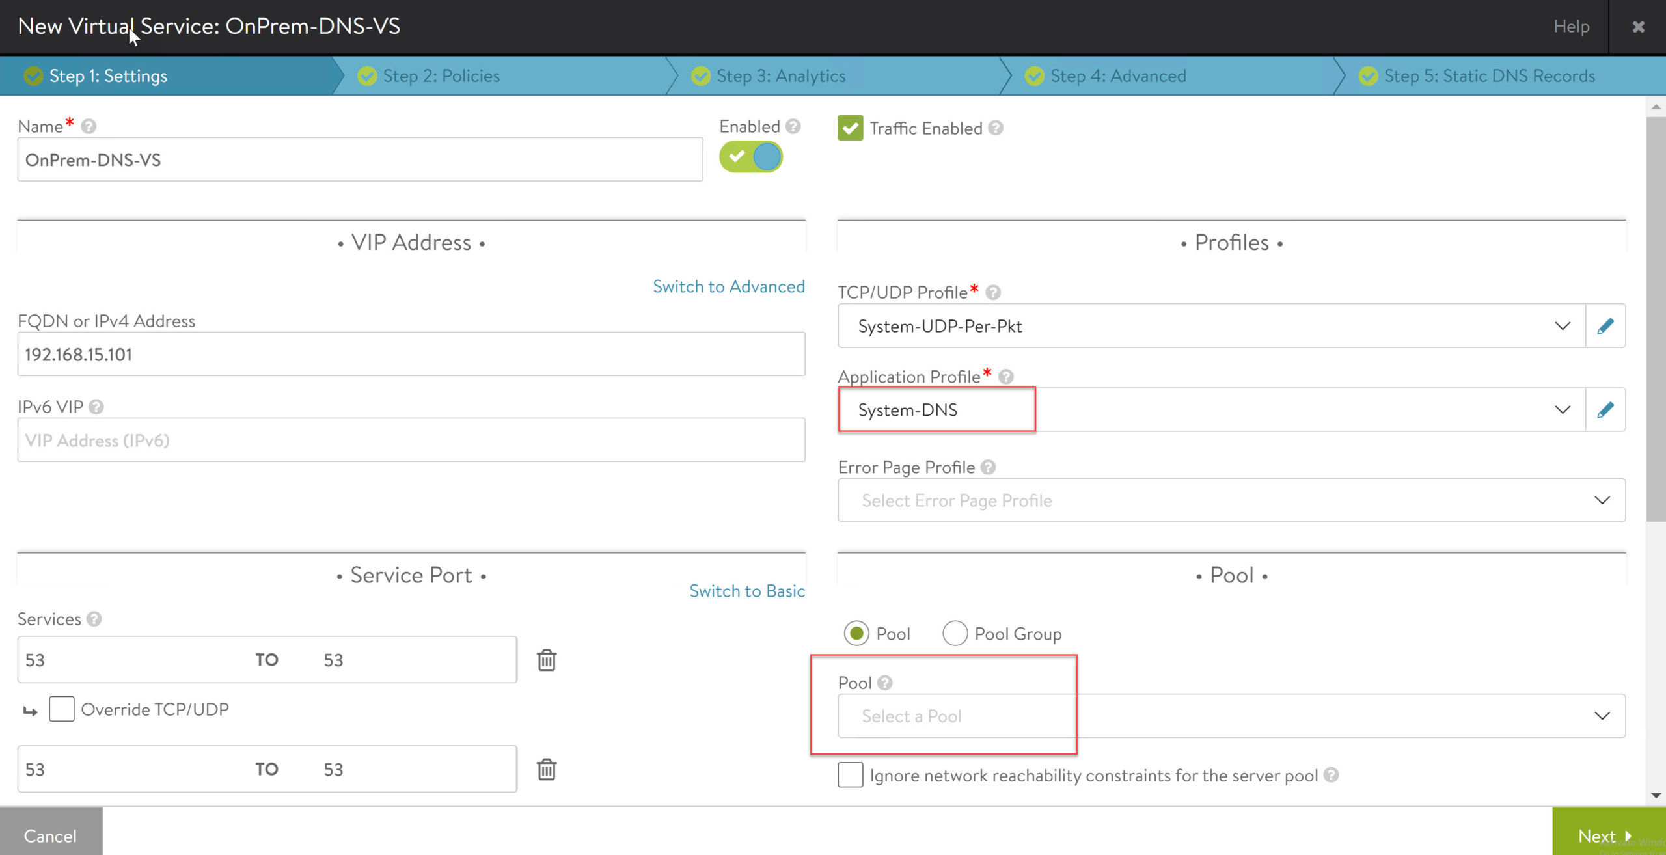Edit Application Profile with pencil icon

[1605, 410]
